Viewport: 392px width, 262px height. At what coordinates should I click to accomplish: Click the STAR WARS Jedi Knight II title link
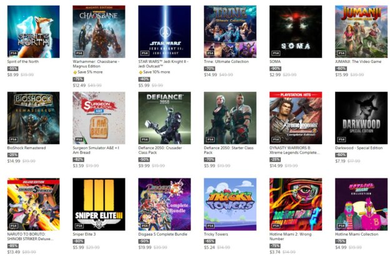164,64
